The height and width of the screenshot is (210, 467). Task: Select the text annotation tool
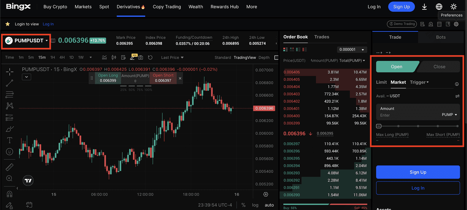pos(9,140)
